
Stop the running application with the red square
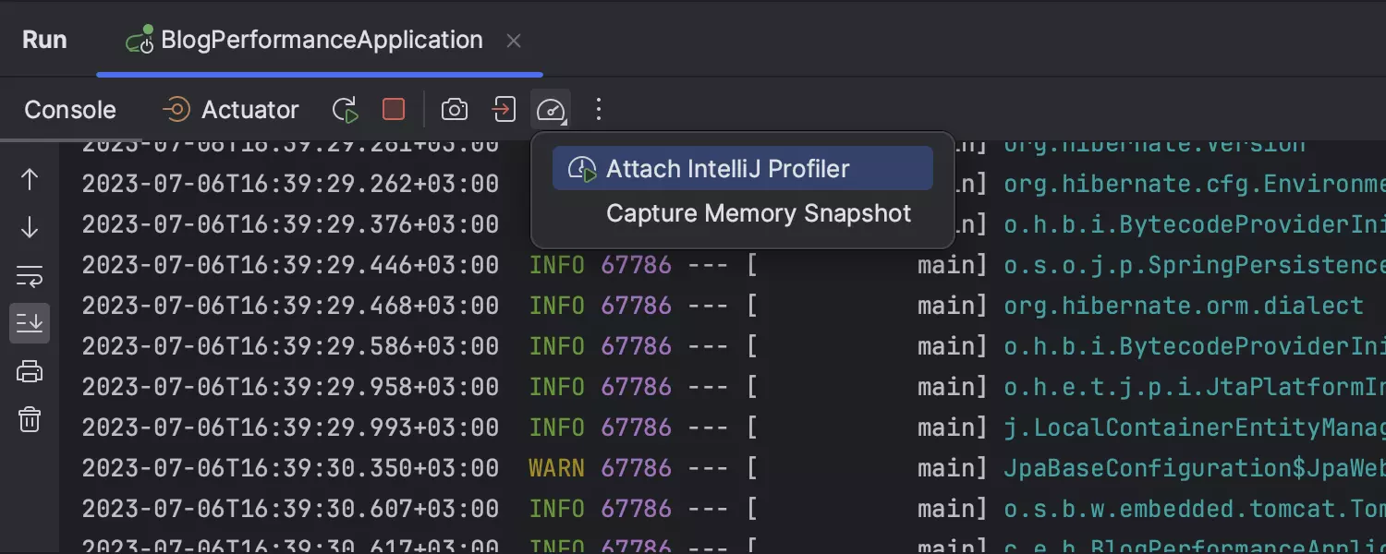pos(394,110)
